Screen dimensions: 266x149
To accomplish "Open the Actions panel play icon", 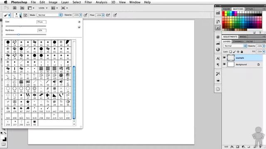I will tap(218, 28).
